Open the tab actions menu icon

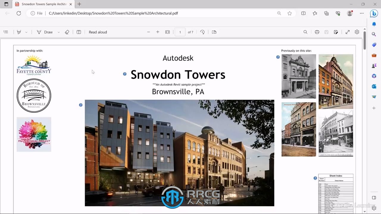click(6, 4)
